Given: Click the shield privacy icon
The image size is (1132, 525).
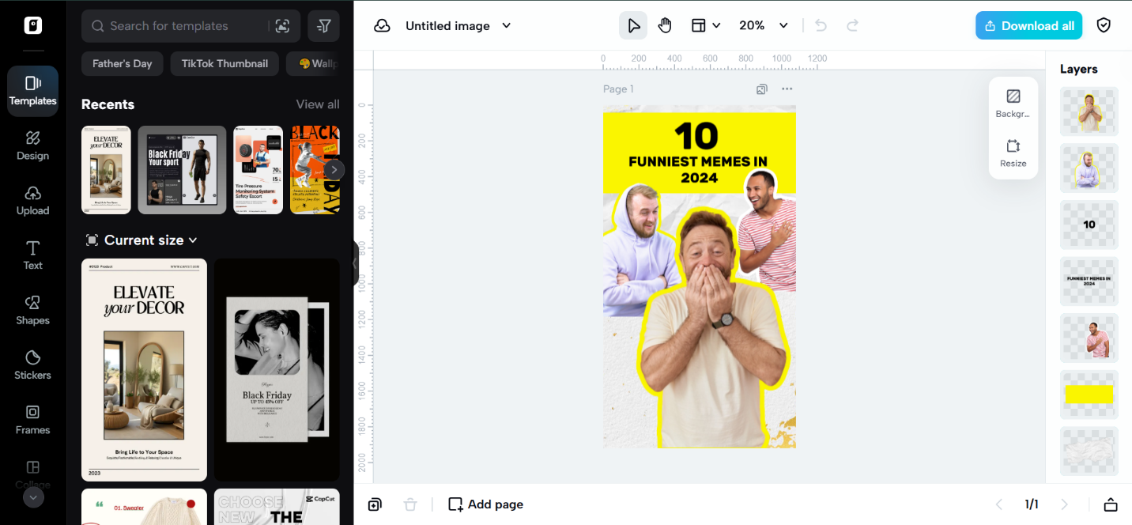Looking at the screenshot, I should point(1104,25).
